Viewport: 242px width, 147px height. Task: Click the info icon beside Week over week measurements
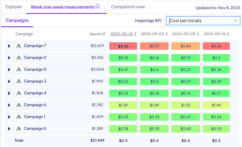click(98, 7)
